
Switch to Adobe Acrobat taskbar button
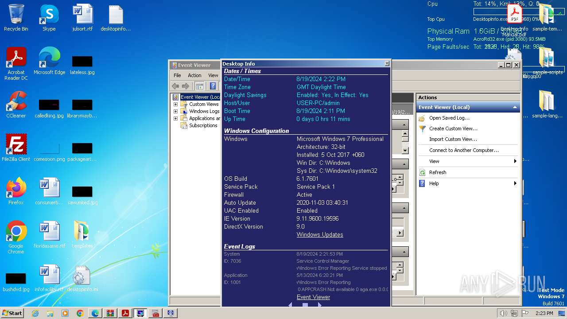(x=125, y=313)
